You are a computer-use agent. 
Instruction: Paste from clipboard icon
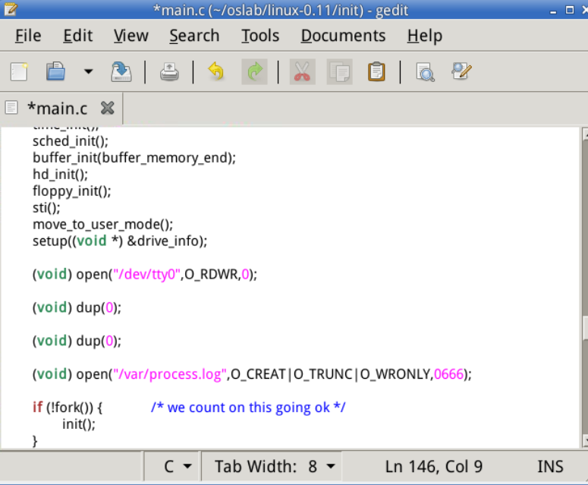pyautogui.click(x=376, y=71)
